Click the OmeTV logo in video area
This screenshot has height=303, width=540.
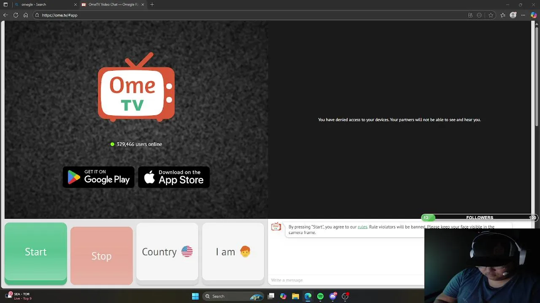click(136, 87)
